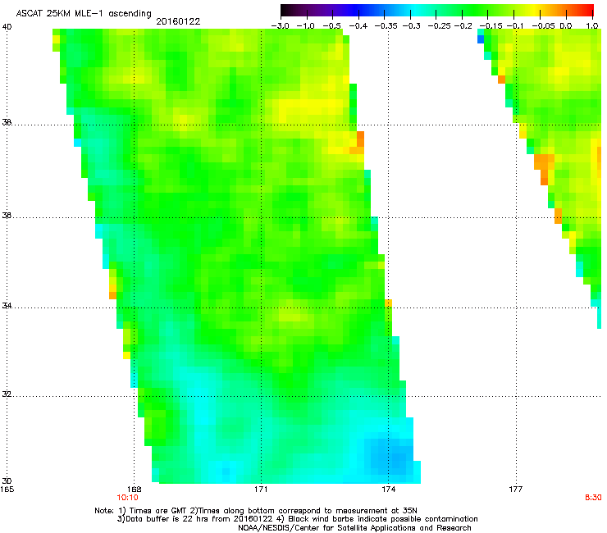
Task: Click the title text 'ASCAT 25KM MLE-1 ascending'
Action: [x=84, y=14]
